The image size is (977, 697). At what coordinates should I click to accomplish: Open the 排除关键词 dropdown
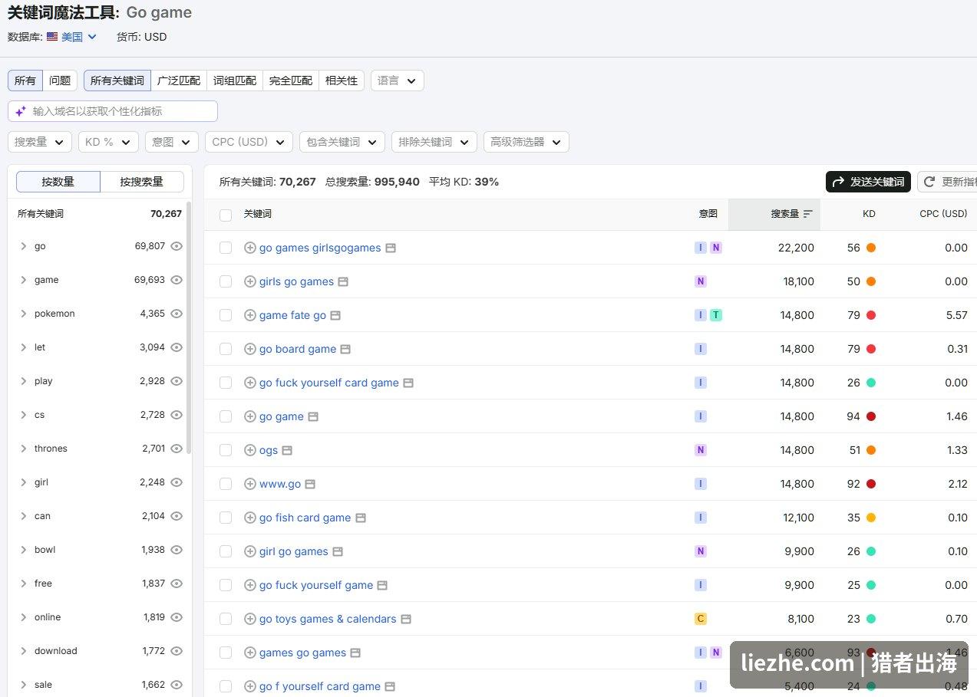point(434,142)
